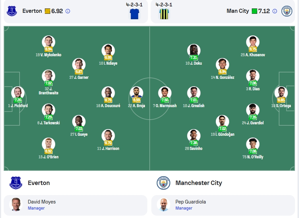Open the Manchester City crest in header
This screenshot has height=218, width=299.
pos(287,11)
